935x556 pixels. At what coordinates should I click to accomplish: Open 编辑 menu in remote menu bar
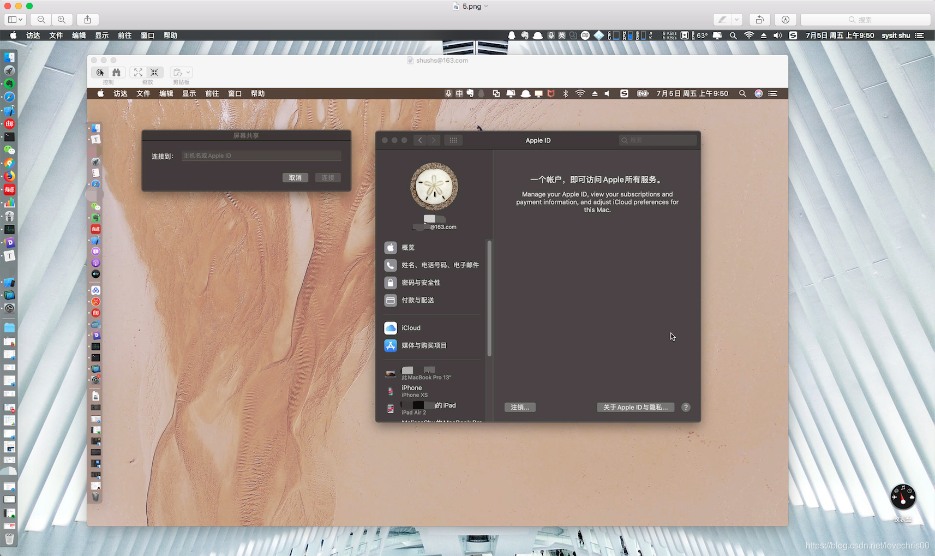pos(166,94)
